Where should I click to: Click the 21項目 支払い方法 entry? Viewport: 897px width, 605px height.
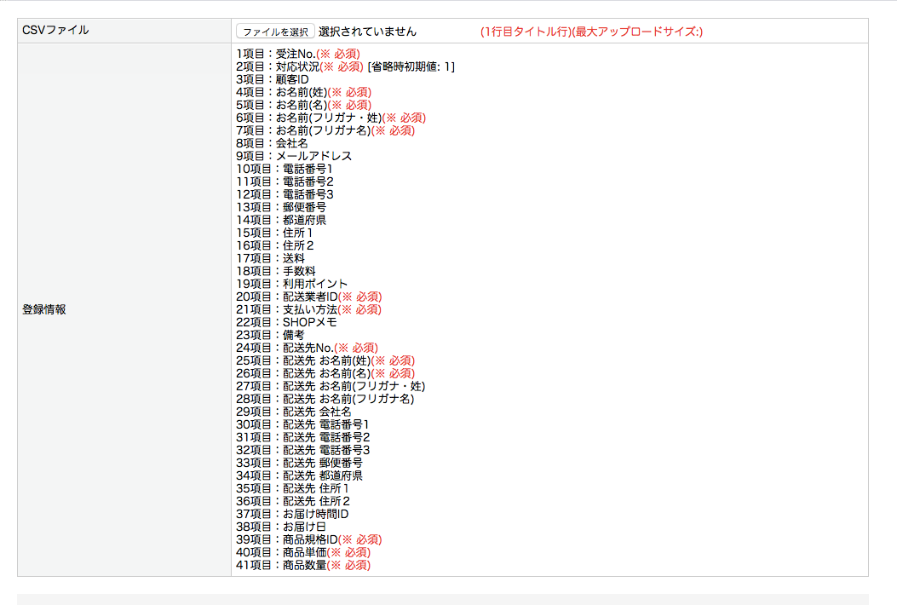tap(308, 309)
